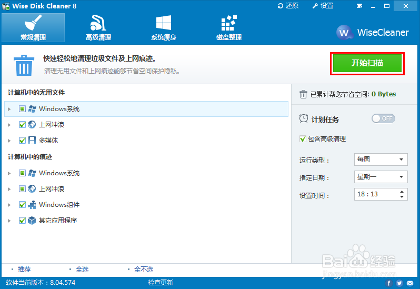Switch to the 磁盘整理 tab
Image resolution: width=420 pixels, height=289 pixels.
click(x=229, y=27)
